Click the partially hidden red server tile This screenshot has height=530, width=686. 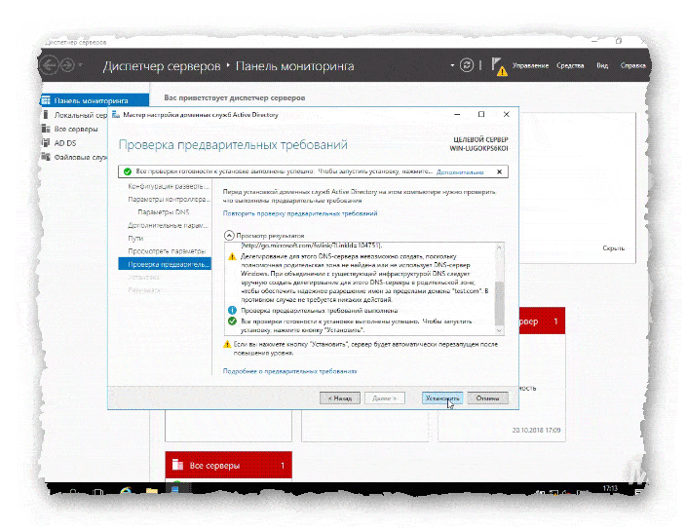coord(542,321)
